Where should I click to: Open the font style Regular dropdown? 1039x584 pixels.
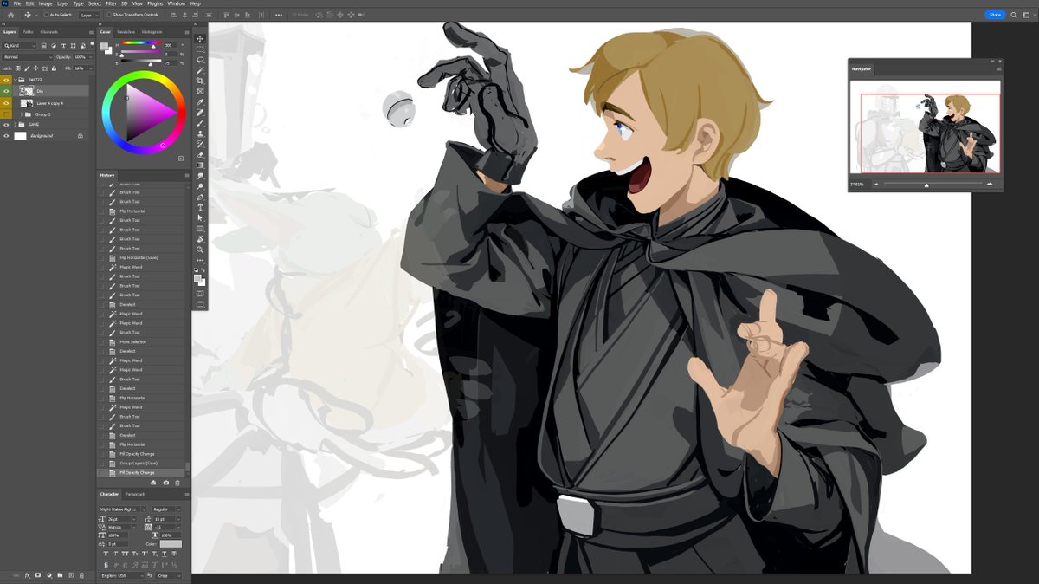tap(165, 509)
